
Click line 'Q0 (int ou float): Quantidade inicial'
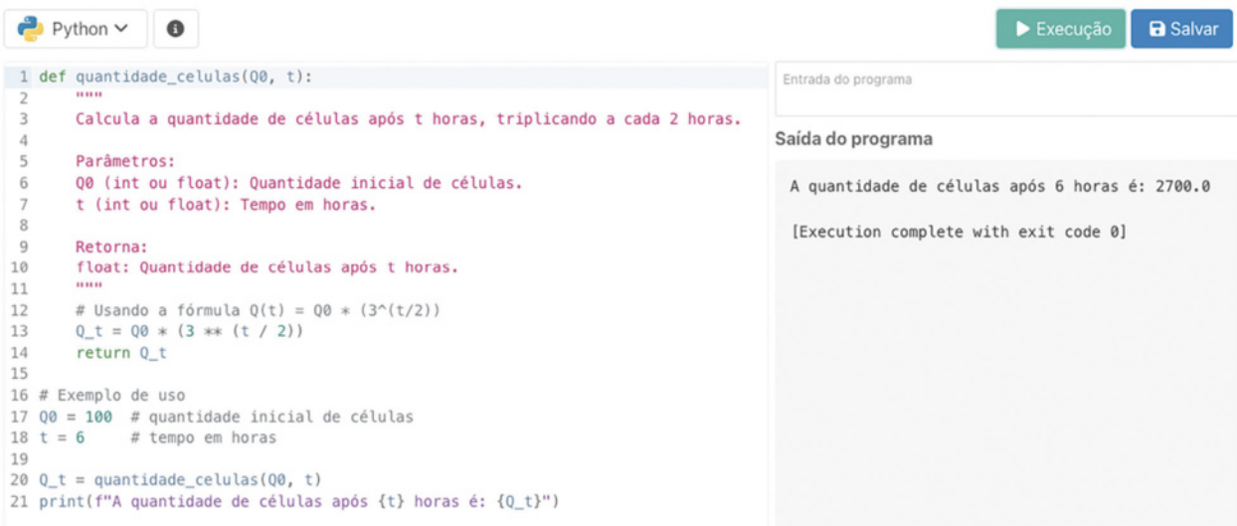[298, 183]
